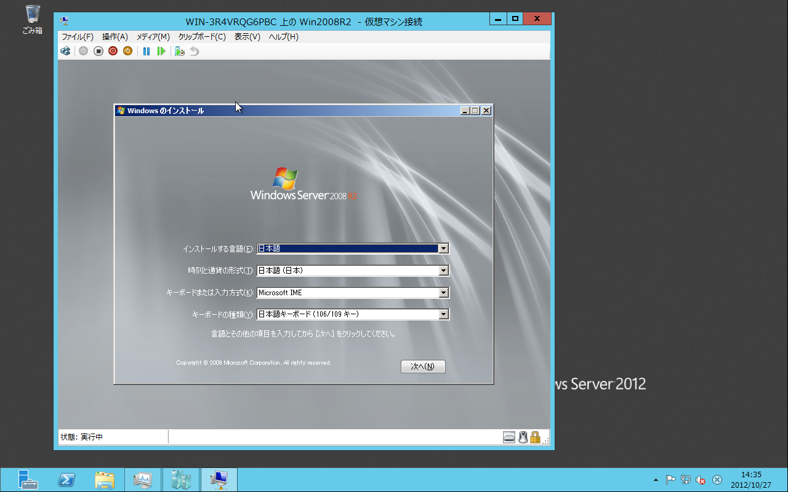788x492 pixels.
Task: Click the red Shut Down icon
Action: (113, 51)
